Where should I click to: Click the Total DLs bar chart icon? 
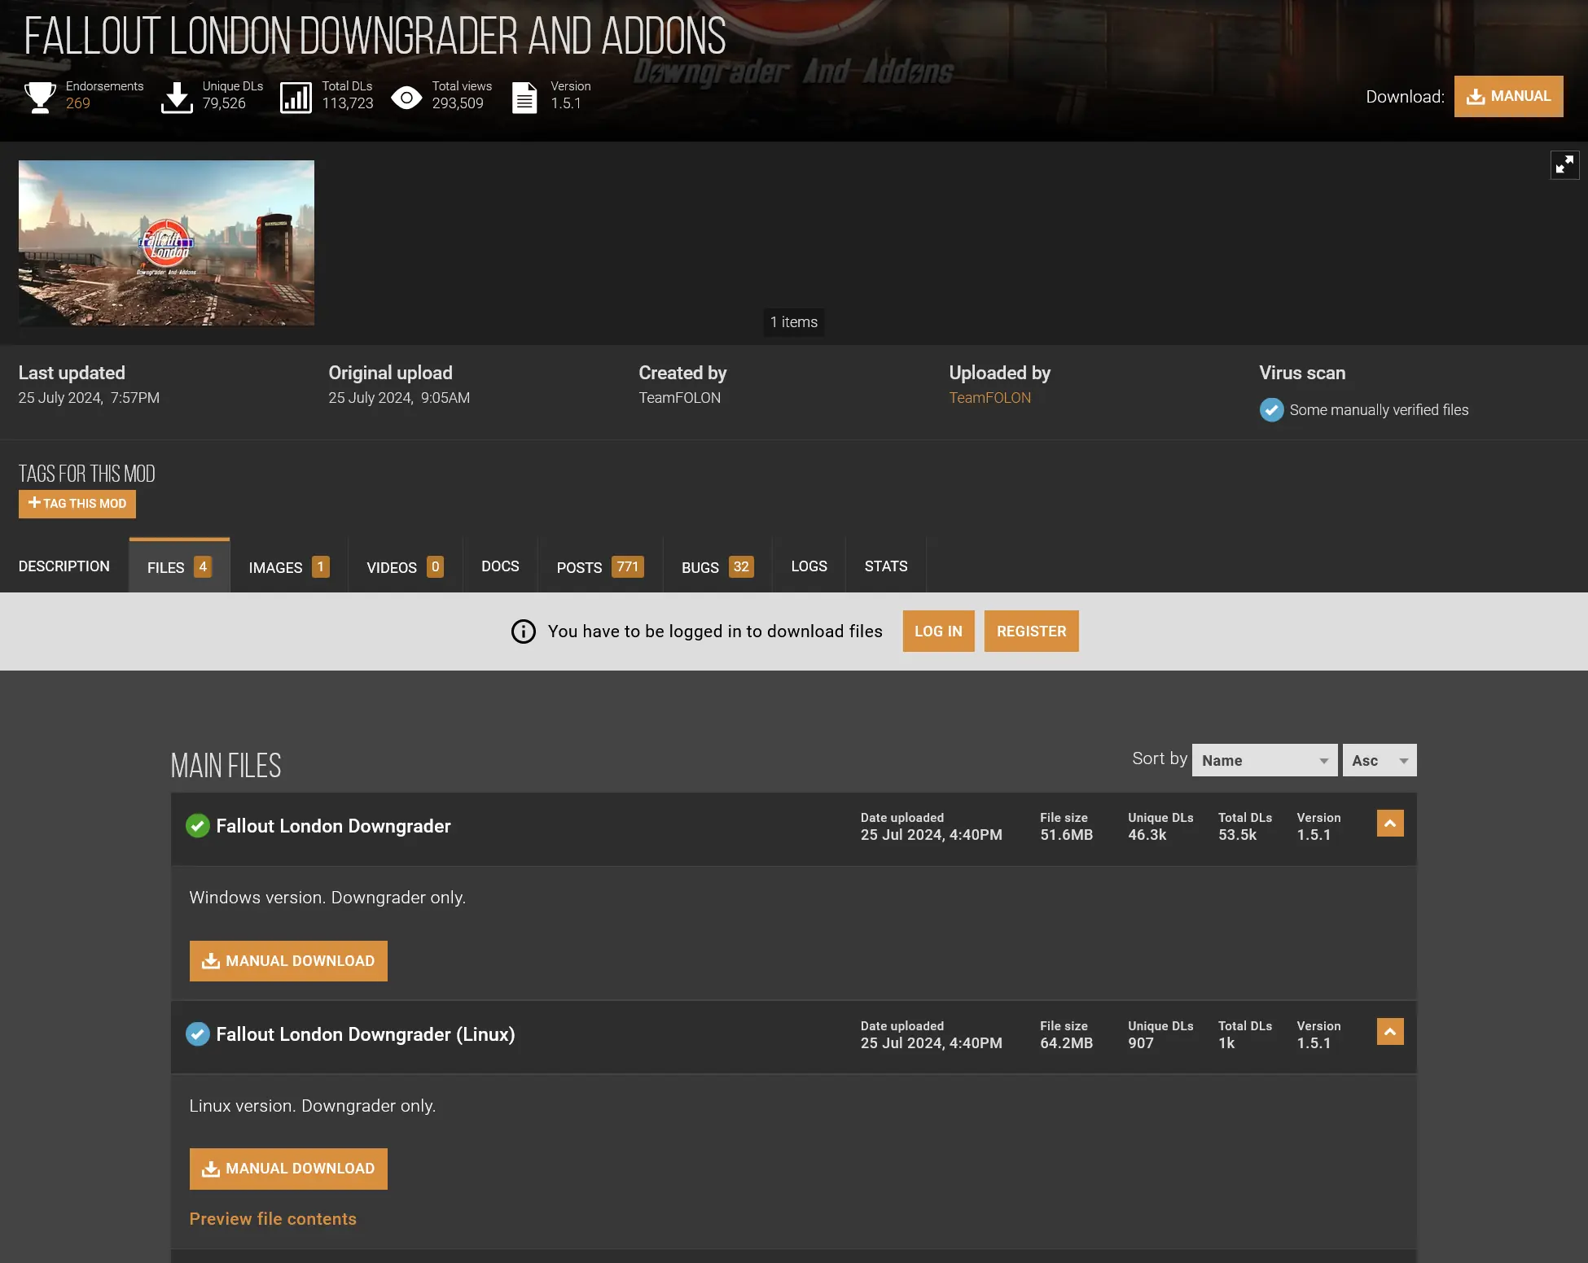296,98
